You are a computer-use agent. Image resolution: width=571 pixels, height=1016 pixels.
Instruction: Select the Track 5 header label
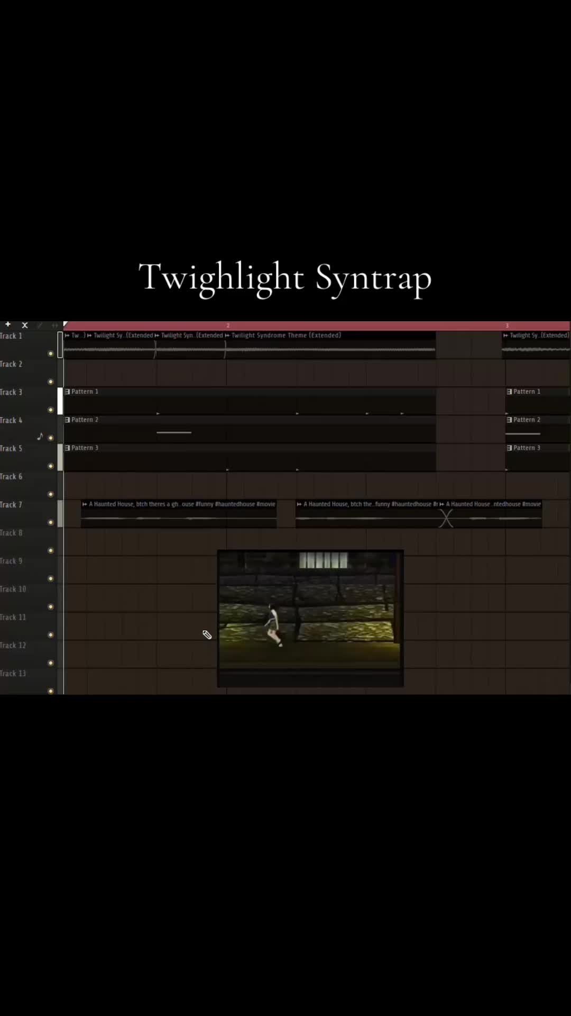point(11,448)
